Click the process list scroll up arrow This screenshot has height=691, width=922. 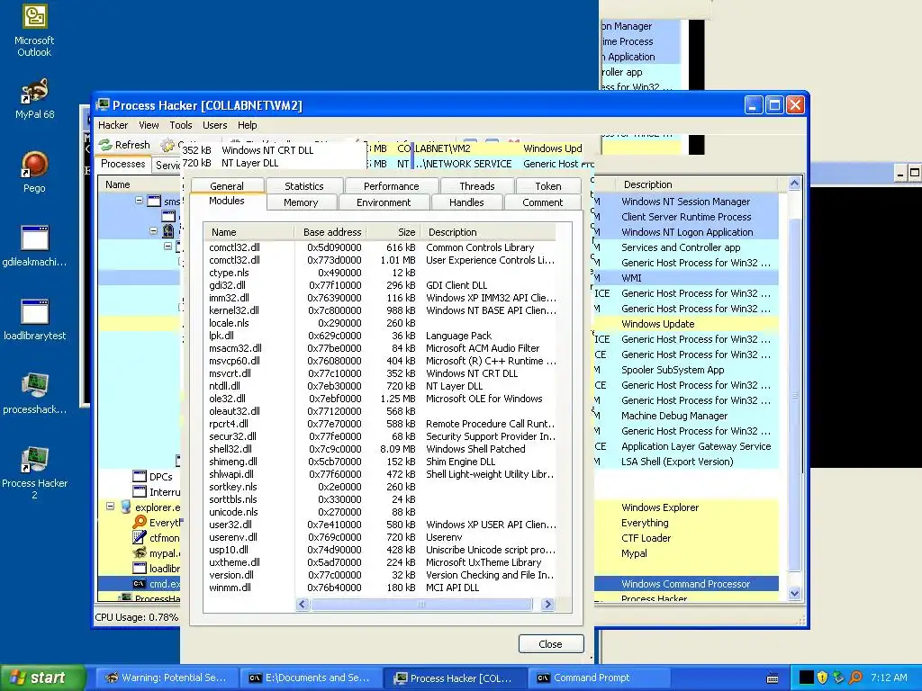(794, 184)
